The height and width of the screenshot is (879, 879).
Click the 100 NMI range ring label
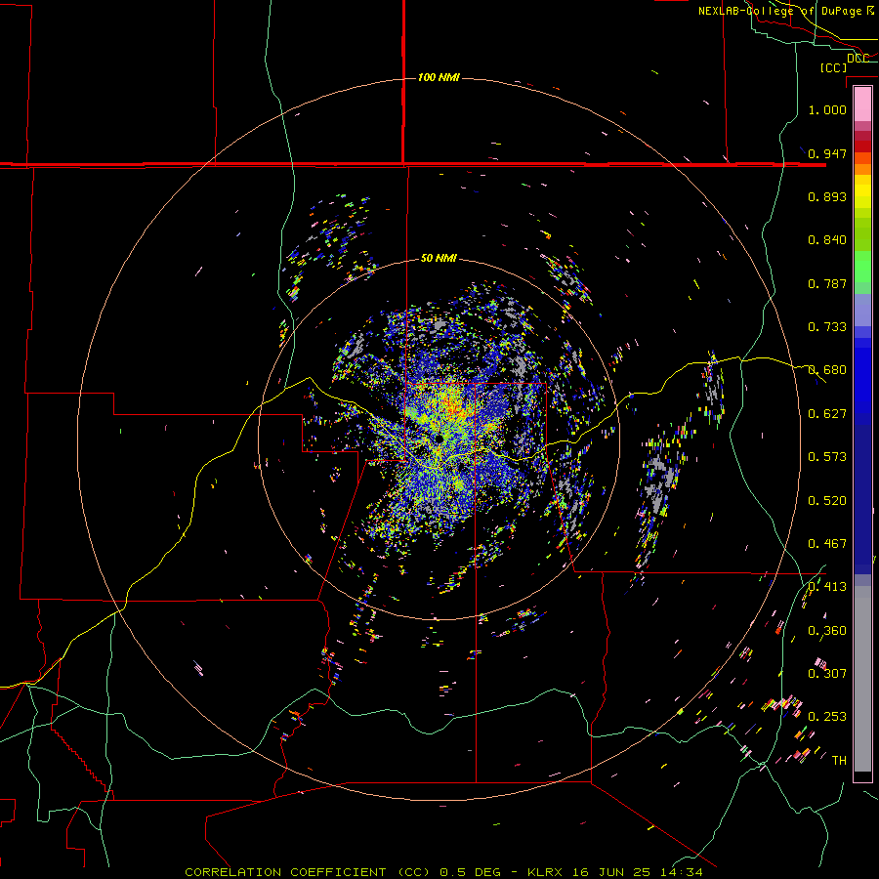click(x=439, y=77)
